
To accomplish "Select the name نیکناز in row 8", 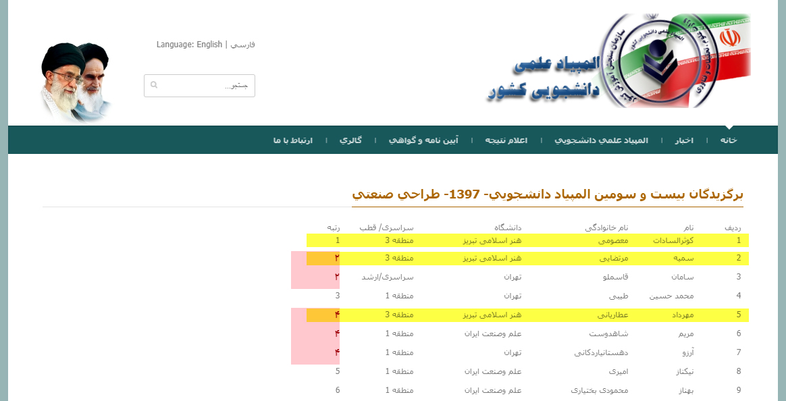I will click(x=685, y=372).
